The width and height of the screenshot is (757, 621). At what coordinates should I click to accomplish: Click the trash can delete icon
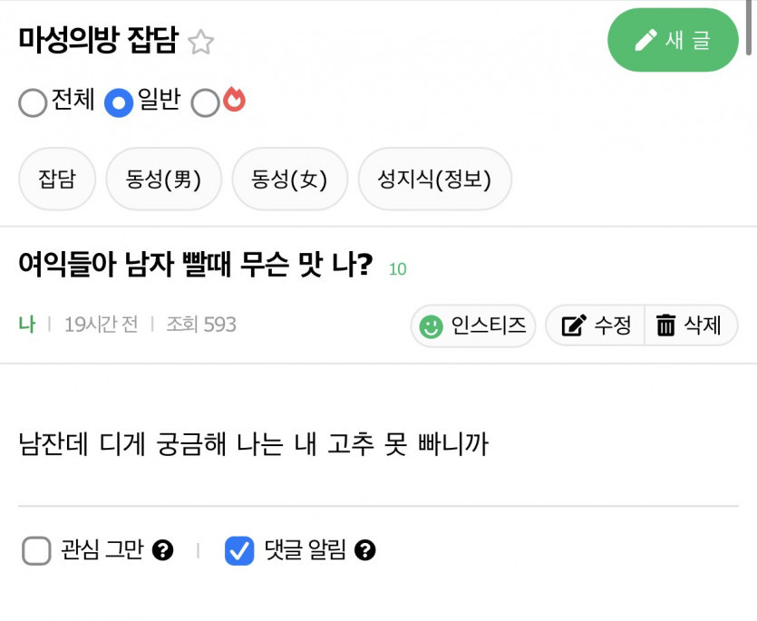(x=666, y=325)
